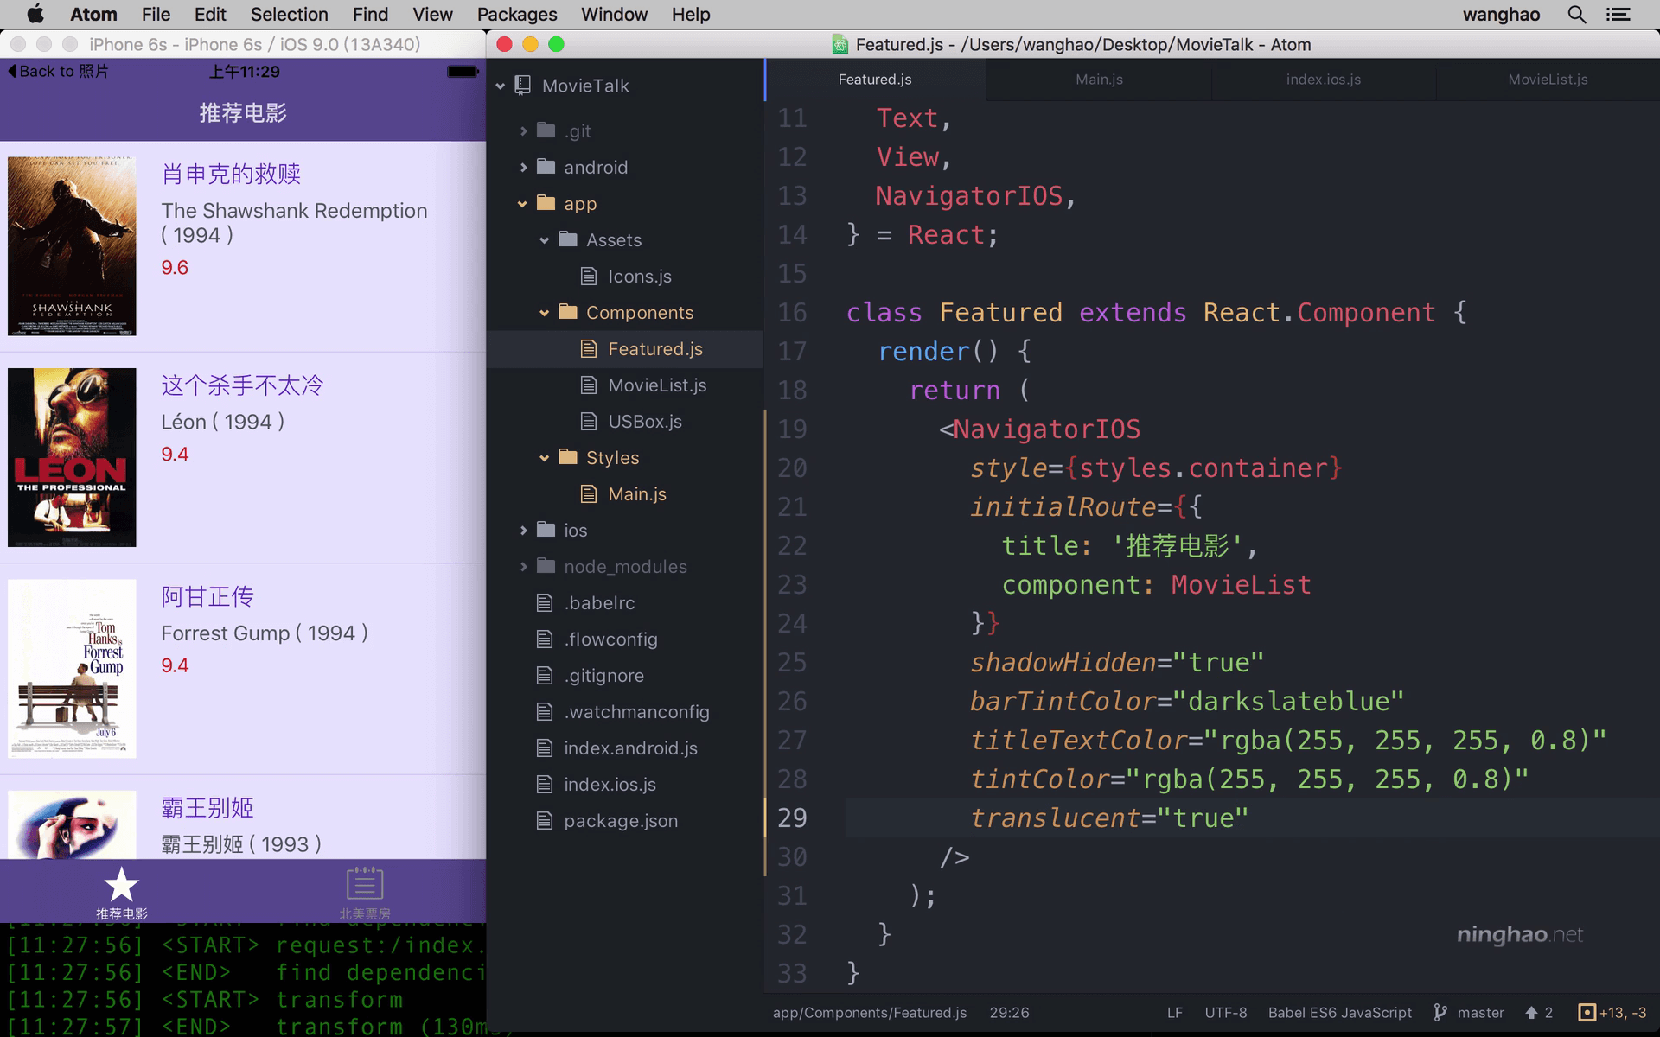The image size is (1660, 1037).
Task: Collapse the Components folder
Action: [x=544, y=313]
